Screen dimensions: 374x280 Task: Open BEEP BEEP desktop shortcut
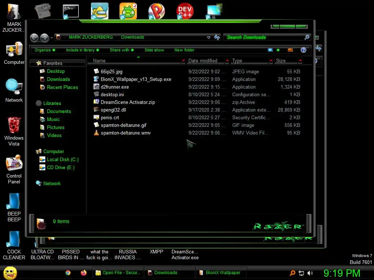pyautogui.click(x=14, y=207)
